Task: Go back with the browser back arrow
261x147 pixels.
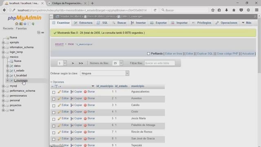Action: tap(4, 10)
